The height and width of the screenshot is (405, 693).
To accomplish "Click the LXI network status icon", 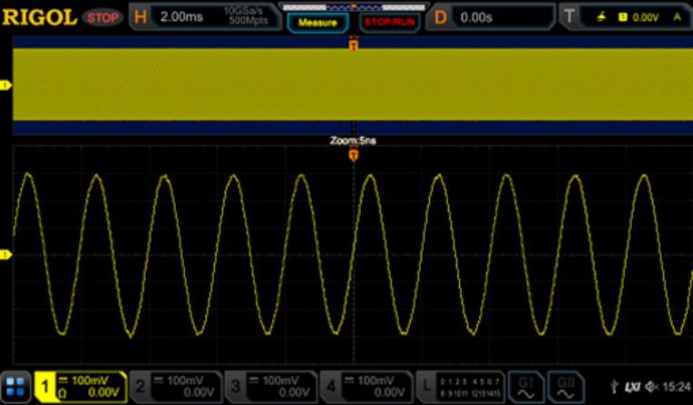I will (x=633, y=388).
